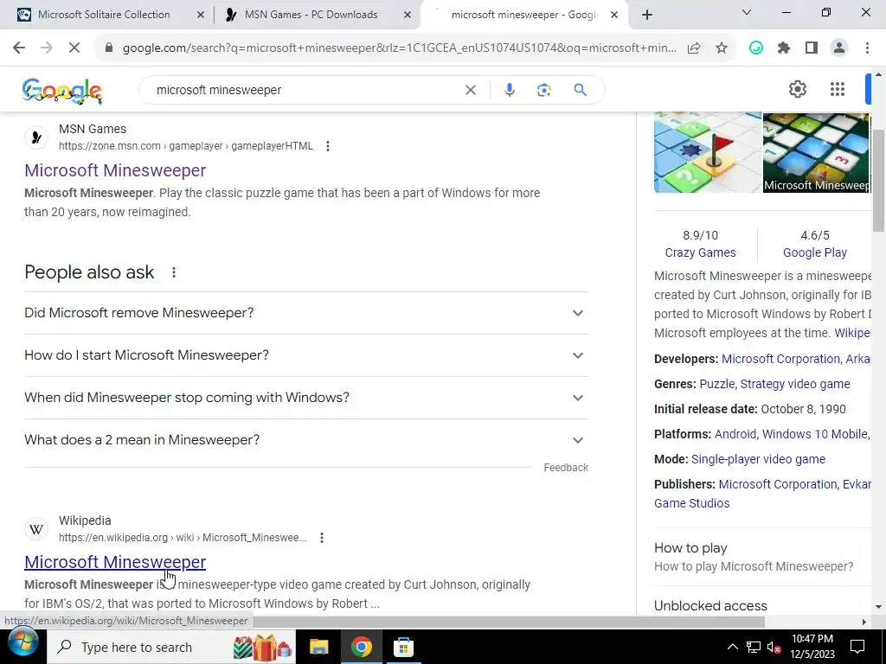Click the Chrome address bar URL

click(399, 48)
